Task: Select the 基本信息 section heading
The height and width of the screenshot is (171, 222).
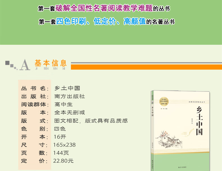Action: pyautogui.click(x=51, y=63)
